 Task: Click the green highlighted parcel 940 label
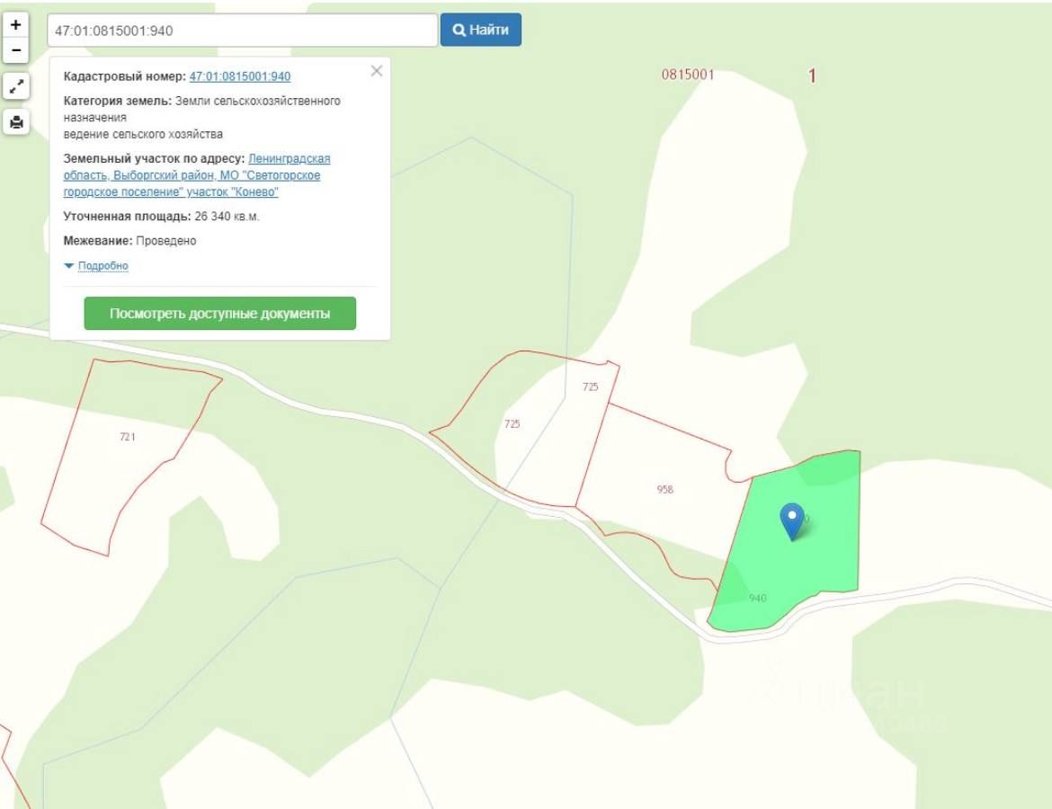click(757, 598)
